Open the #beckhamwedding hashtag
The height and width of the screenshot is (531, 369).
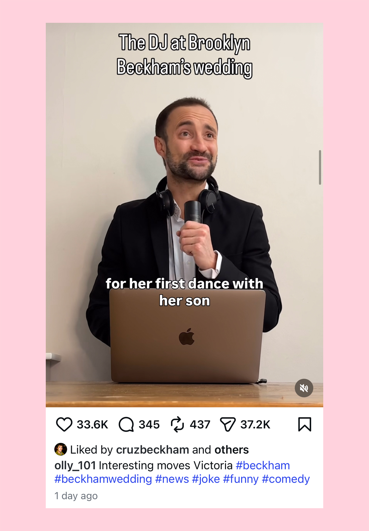103,479
